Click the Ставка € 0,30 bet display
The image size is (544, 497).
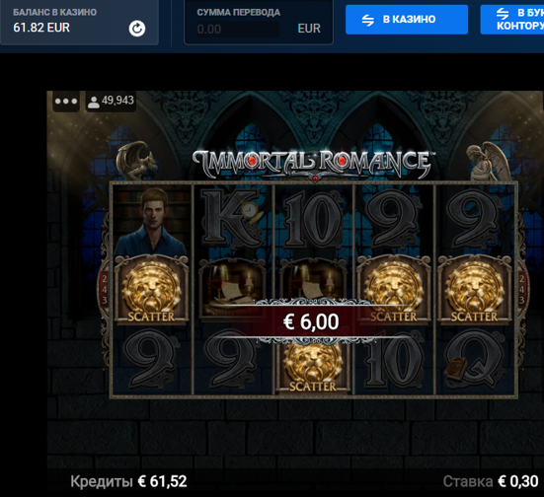pos(491,481)
